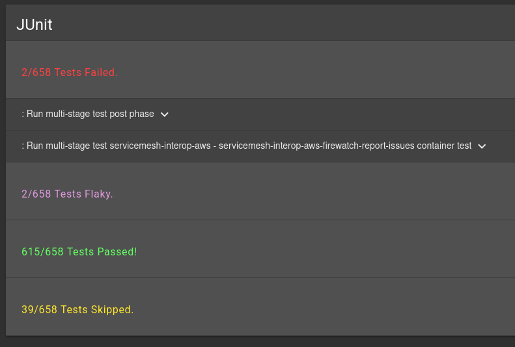Expand the "615/658 Tests Passed!" section
515x347 pixels.
point(79,251)
